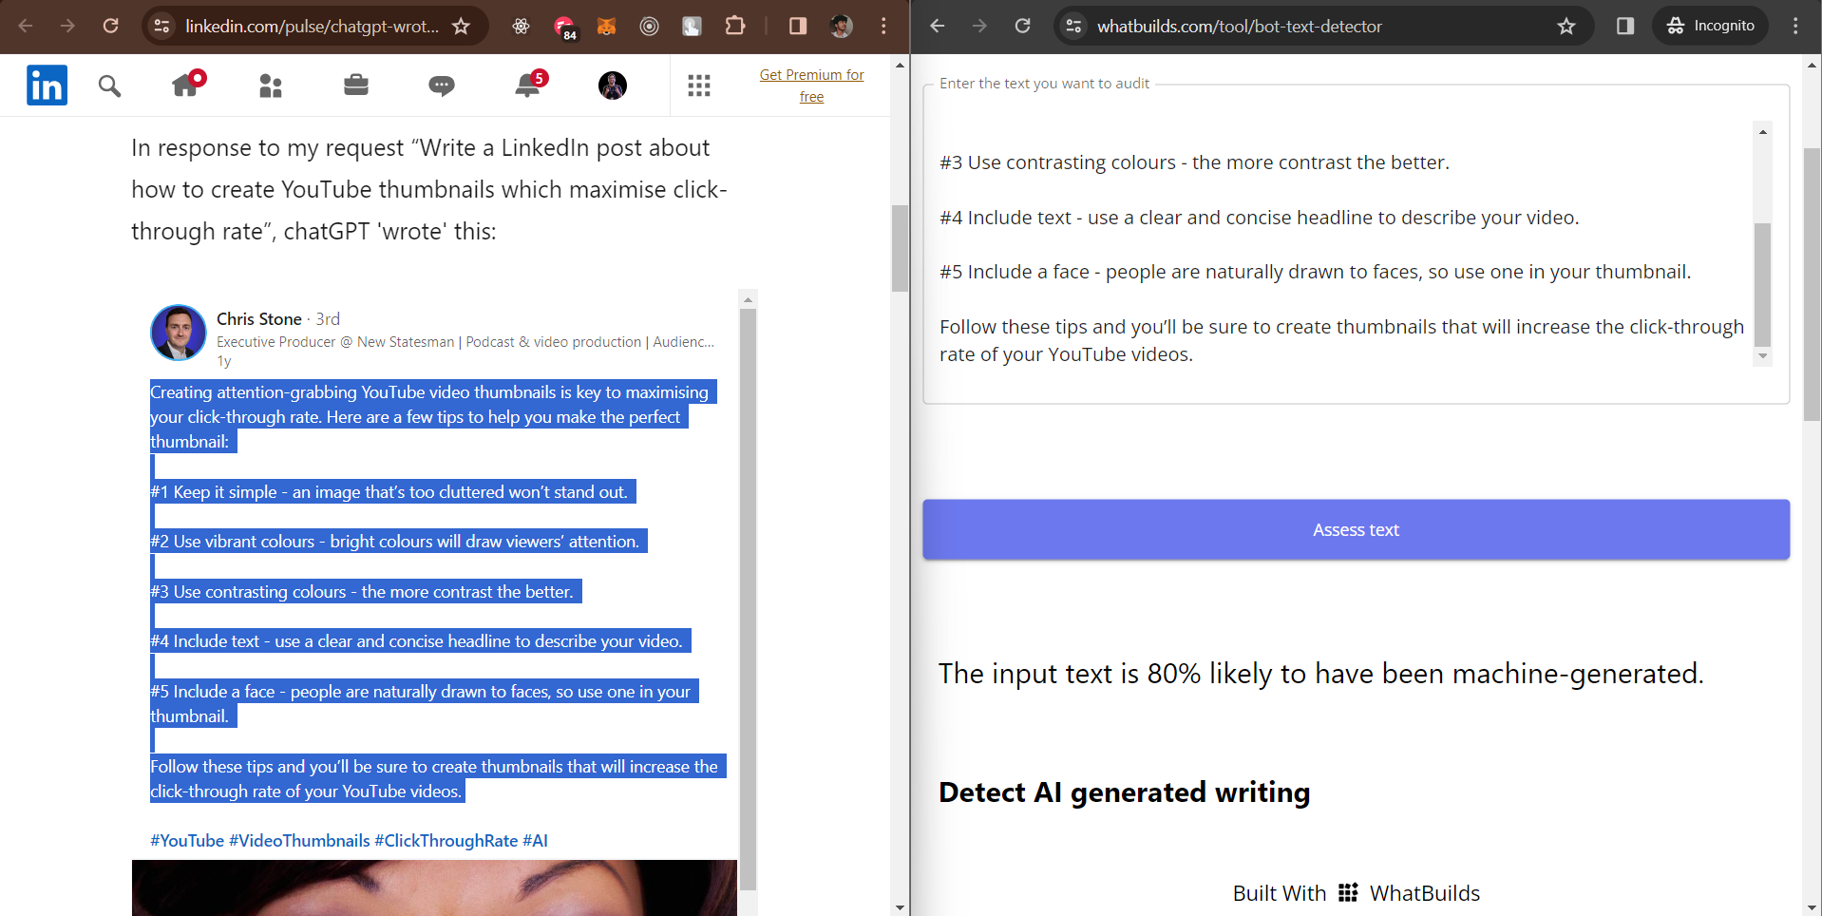This screenshot has width=1822, height=916.
Task: Open LinkedIn apps grid icon
Action: pos(699,86)
